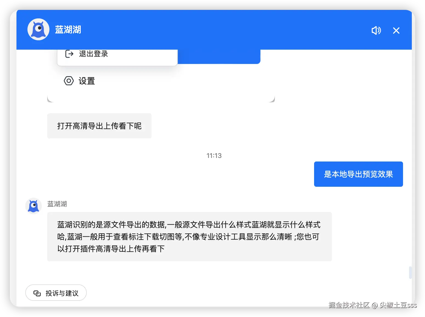Open 投诉与建议 feedback button text
The width and height of the screenshot is (425, 317).
(x=62, y=293)
